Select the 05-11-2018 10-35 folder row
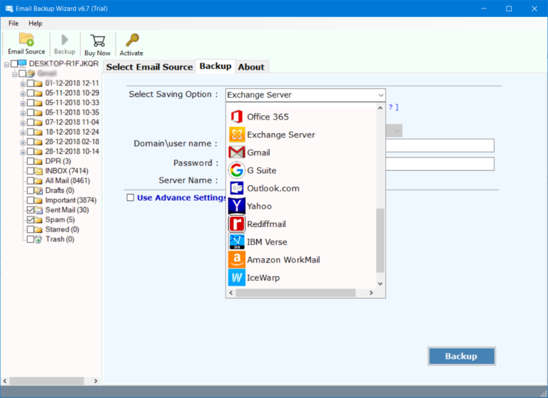548x398 pixels. (x=72, y=112)
